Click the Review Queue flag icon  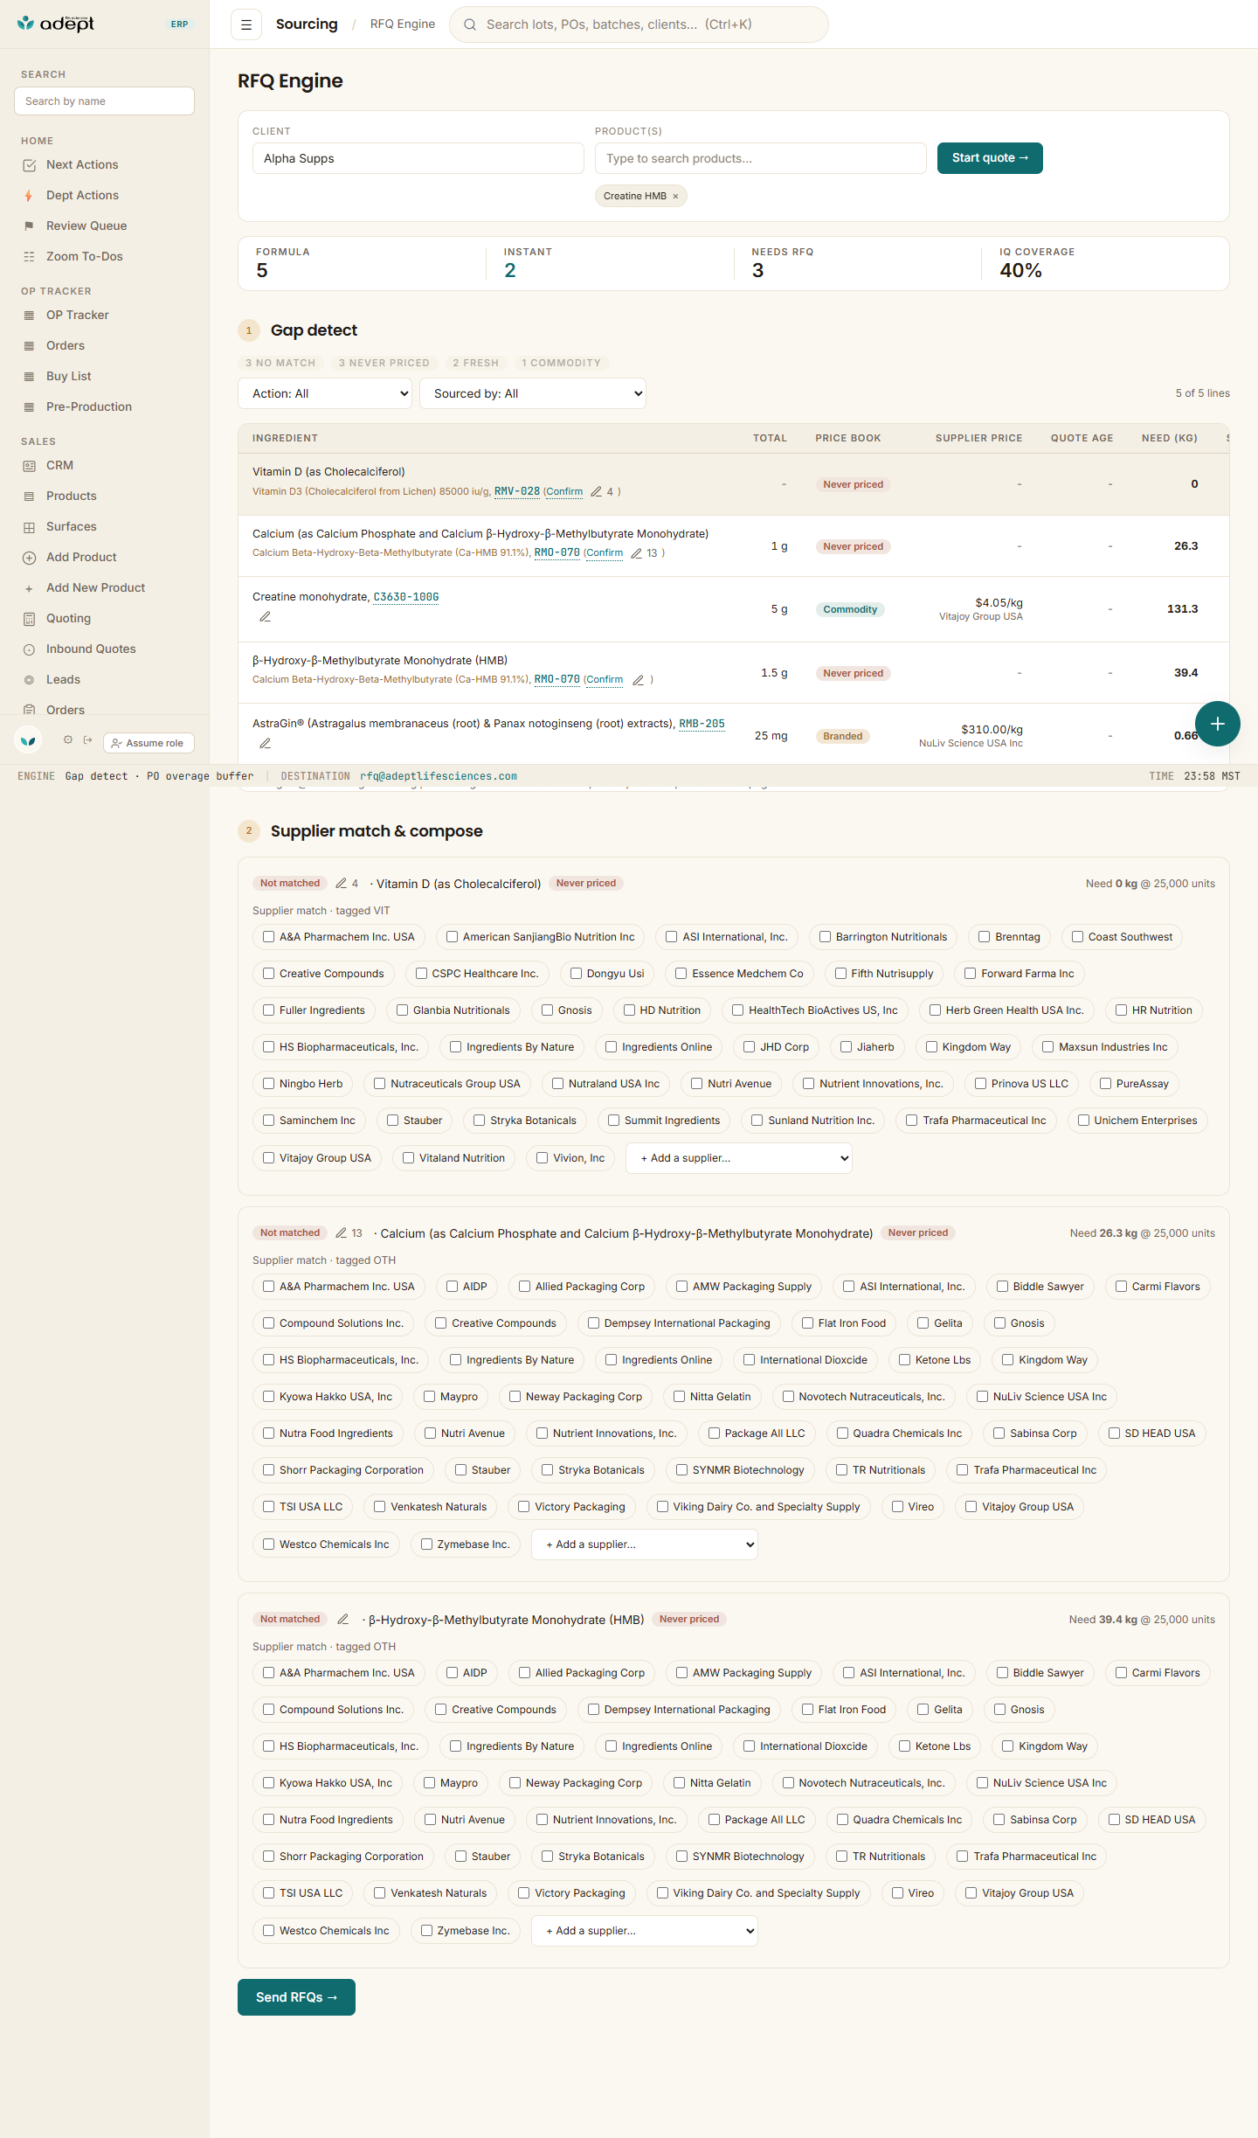pos(29,226)
